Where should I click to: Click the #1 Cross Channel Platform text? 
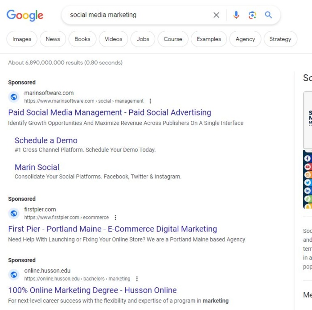click(x=85, y=150)
